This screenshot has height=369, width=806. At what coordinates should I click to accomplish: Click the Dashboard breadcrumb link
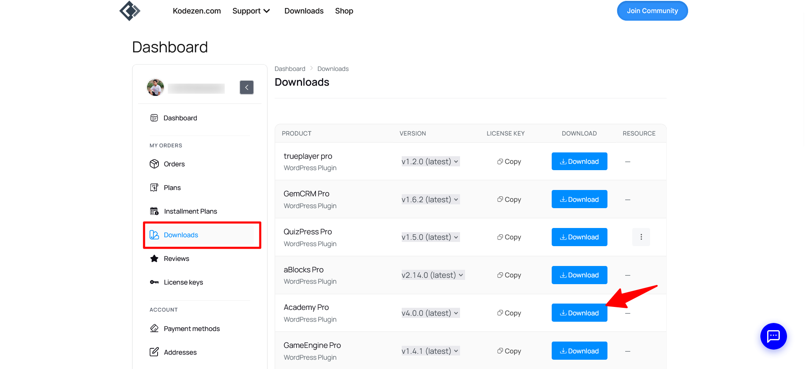click(x=290, y=69)
